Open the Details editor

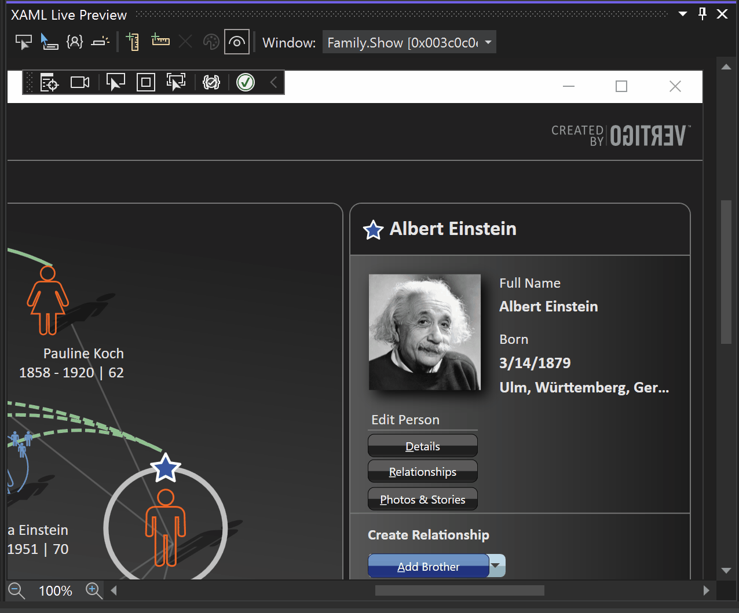point(423,446)
